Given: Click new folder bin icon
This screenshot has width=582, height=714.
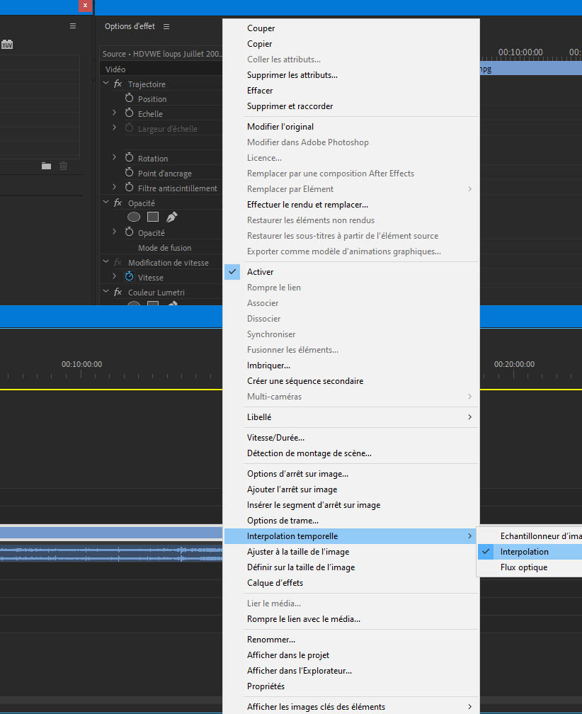Looking at the screenshot, I should click(x=46, y=166).
